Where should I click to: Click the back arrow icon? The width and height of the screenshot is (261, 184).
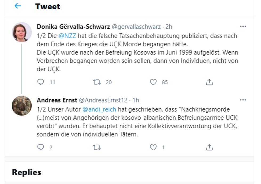click(x=18, y=6)
